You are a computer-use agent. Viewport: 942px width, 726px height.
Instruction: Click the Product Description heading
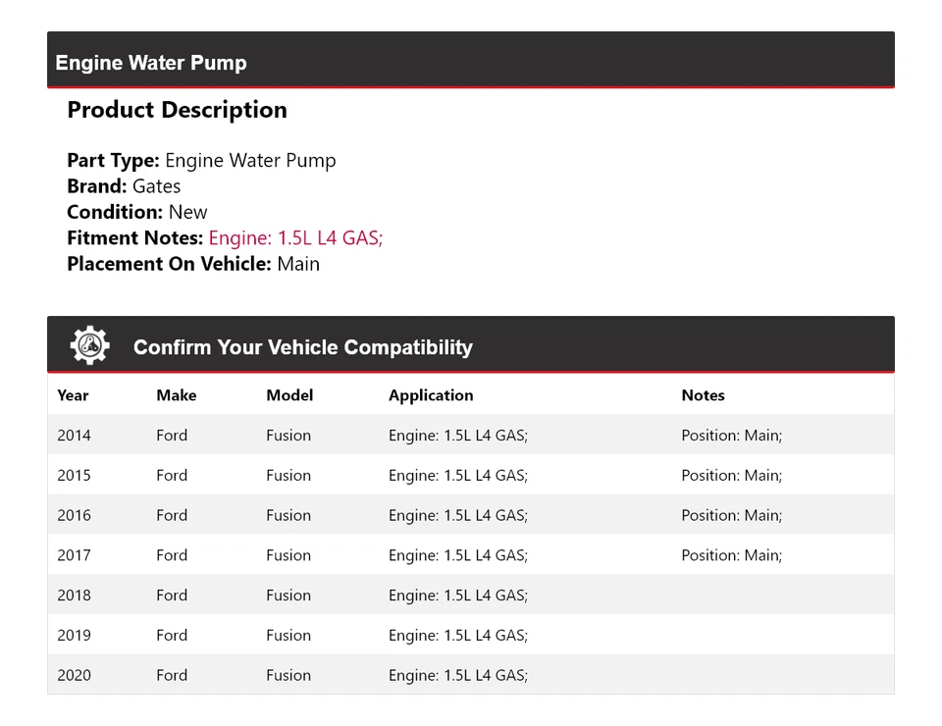[177, 110]
